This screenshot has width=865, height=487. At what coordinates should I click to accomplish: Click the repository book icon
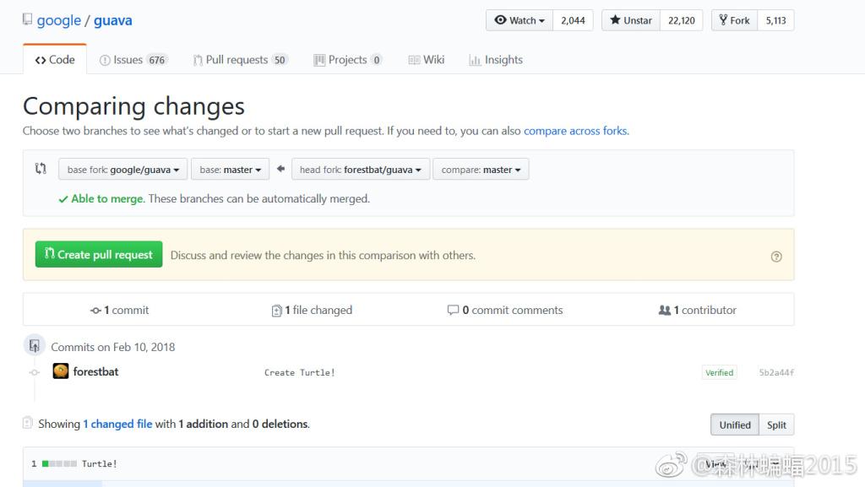click(x=27, y=19)
